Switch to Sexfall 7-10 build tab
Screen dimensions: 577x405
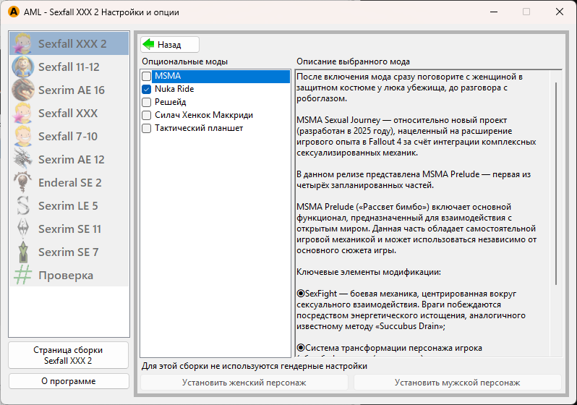coord(68,136)
